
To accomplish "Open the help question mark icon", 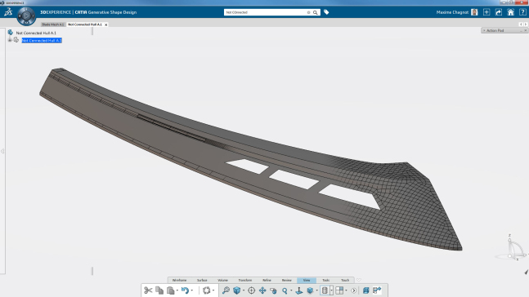I will click(x=522, y=12).
